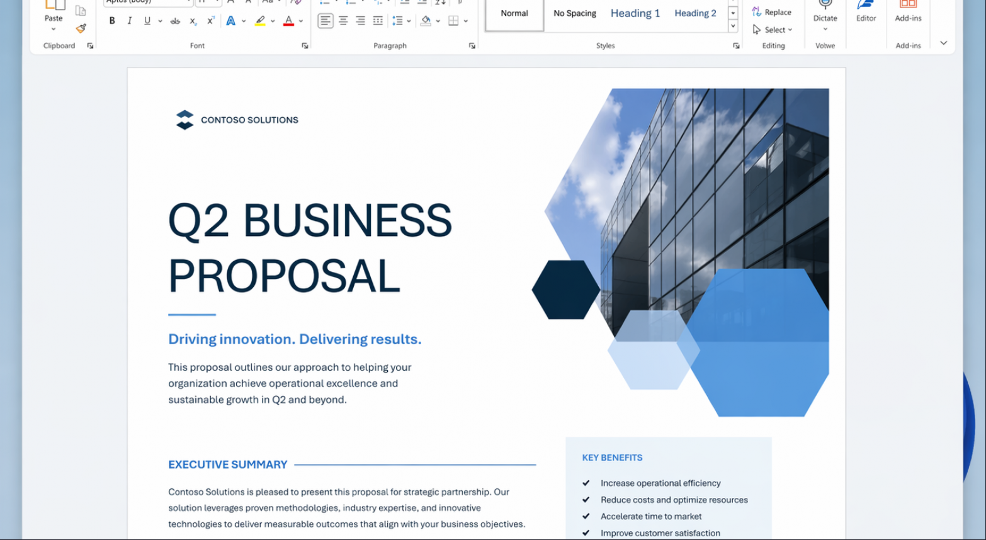Open the Clipboard pane launcher
This screenshot has height=540, width=986.
90,46
